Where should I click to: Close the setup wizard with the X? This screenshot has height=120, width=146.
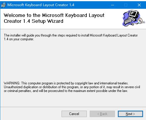tap(139, 5)
